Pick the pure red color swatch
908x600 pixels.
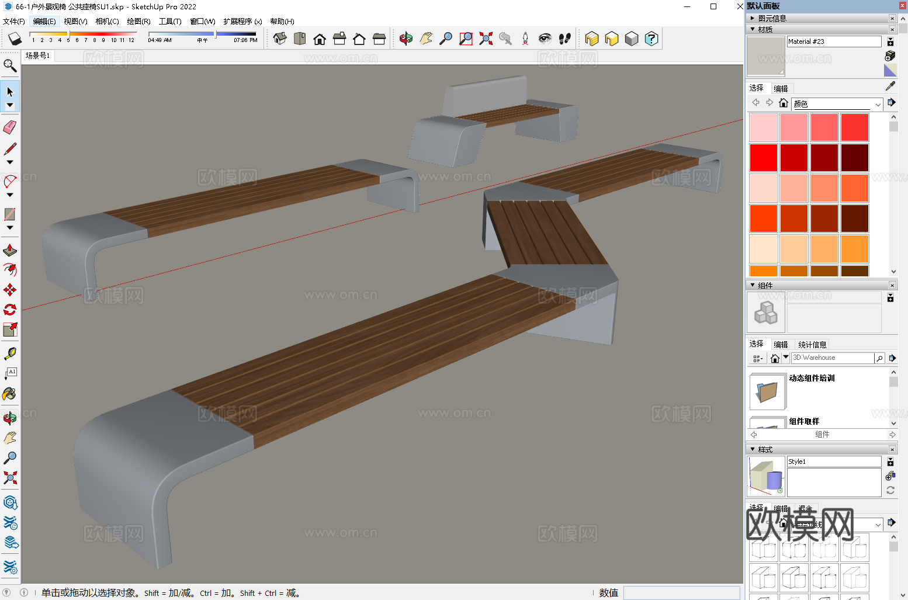click(x=763, y=158)
